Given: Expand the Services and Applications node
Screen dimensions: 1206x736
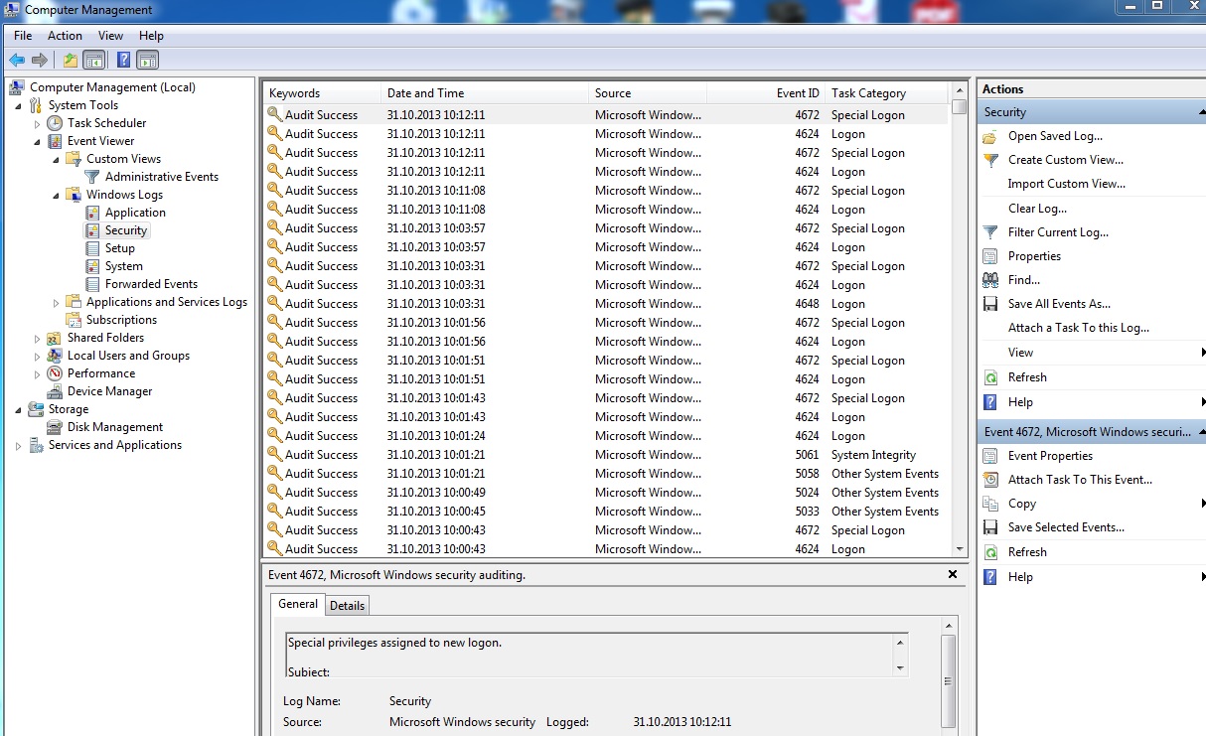Looking at the screenshot, I should click(x=19, y=445).
